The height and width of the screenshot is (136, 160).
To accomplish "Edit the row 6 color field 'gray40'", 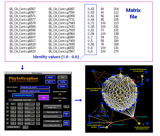I will point(30,123).
